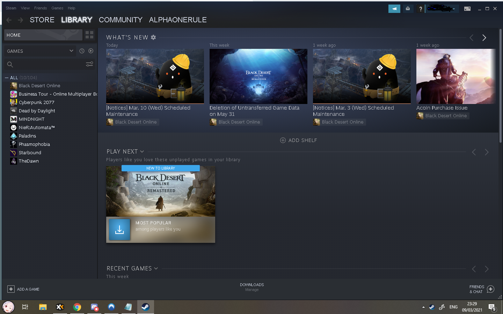This screenshot has width=503, height=314.
Task: Click the library HOME button
Action: pos(43,35)
